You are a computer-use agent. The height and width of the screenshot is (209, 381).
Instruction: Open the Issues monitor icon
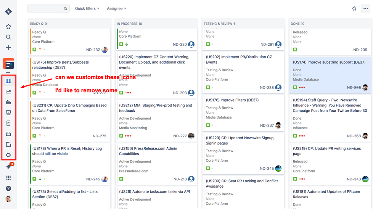pos(8,113)
